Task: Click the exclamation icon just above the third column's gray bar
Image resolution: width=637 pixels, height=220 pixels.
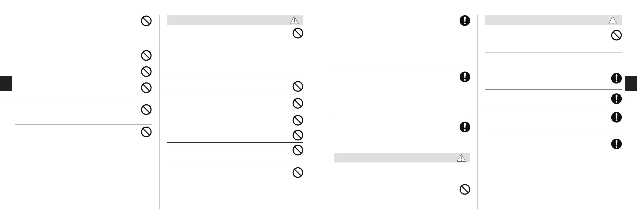Action: 465,127
